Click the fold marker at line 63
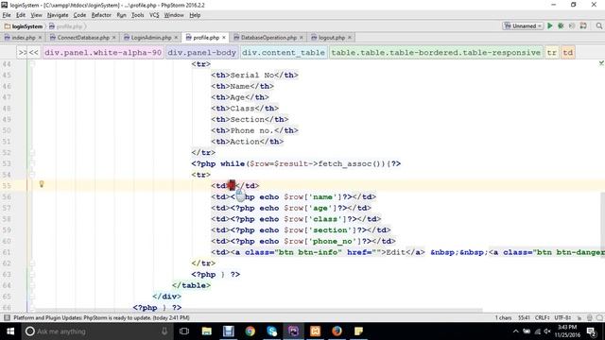Screen dimensions: 605x340 (32, 275)
